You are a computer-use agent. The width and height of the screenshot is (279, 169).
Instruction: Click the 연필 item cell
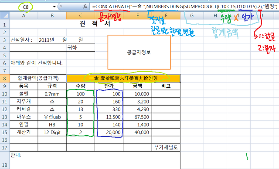point(24,125)
